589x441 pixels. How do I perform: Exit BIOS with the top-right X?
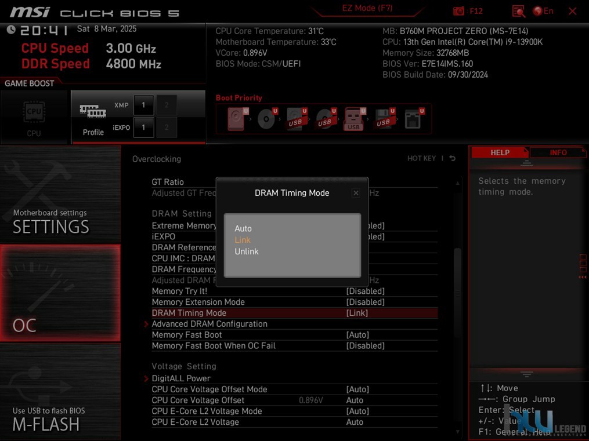(x=573, y=11)
